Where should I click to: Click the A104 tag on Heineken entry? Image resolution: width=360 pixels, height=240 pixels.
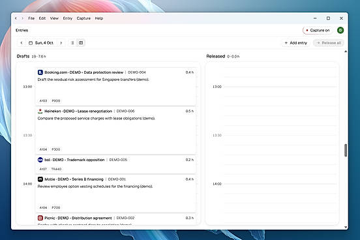point(43,149)
